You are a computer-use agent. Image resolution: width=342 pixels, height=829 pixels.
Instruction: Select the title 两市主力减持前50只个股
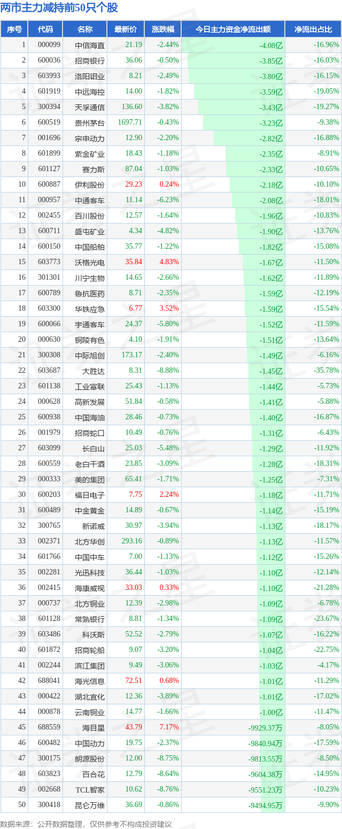(x=59, y=7)
